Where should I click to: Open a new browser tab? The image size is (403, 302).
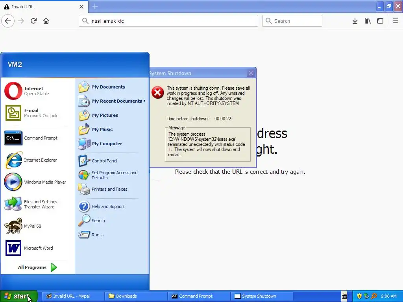(95, 6)
